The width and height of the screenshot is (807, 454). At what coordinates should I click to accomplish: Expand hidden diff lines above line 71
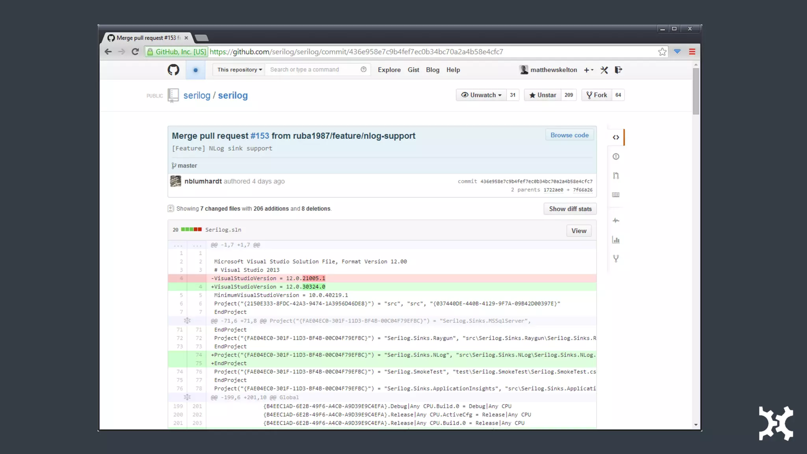click(187, 321)
